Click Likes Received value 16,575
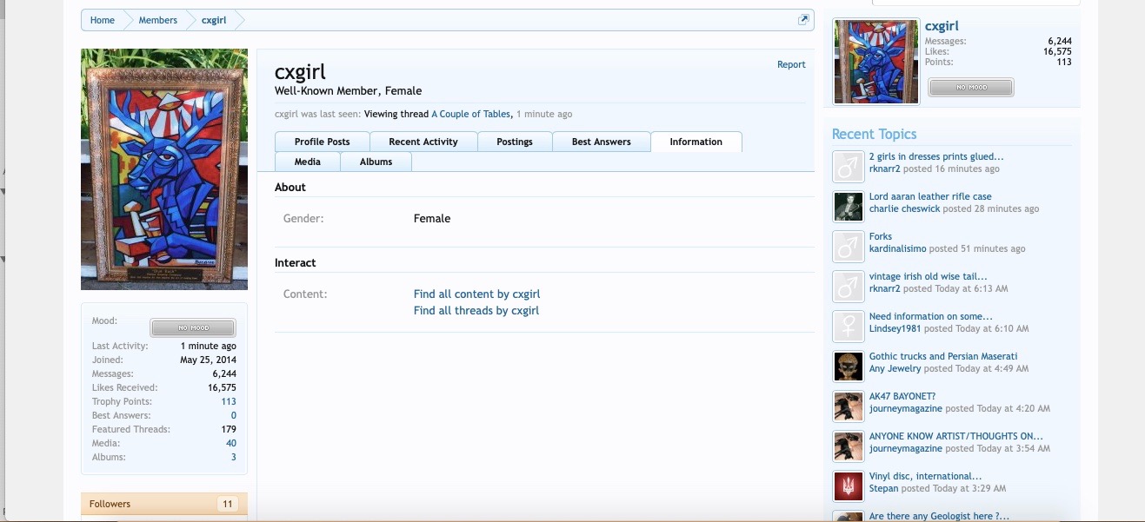 tap(222, 387)
